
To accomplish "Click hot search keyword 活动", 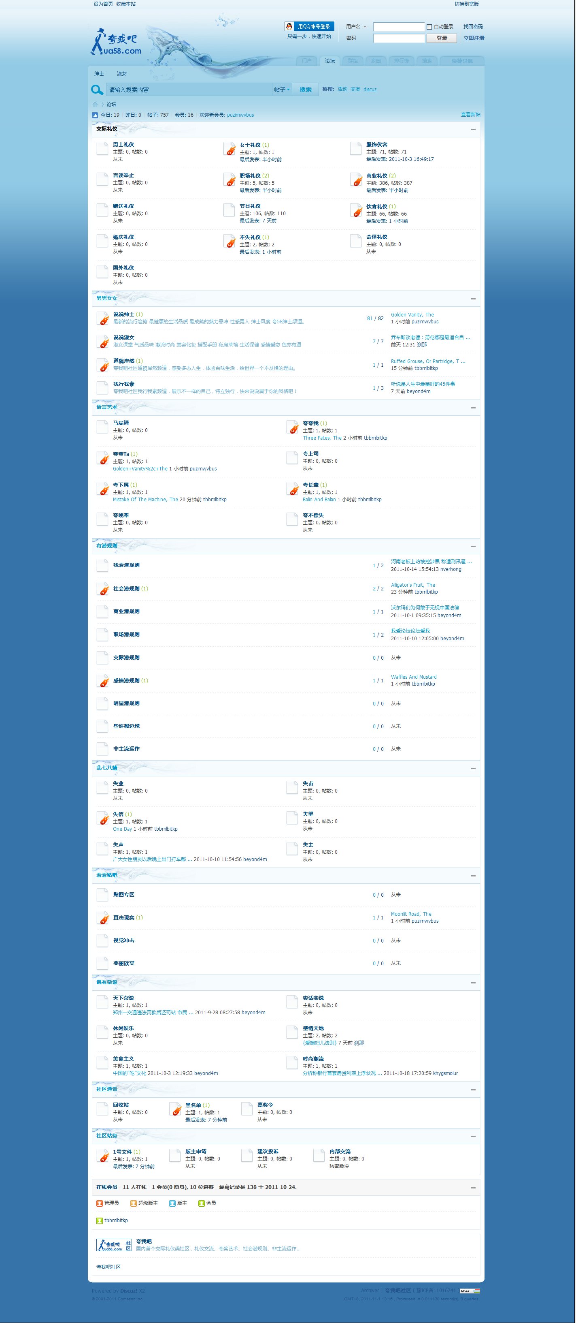I will tap(342, 90).
